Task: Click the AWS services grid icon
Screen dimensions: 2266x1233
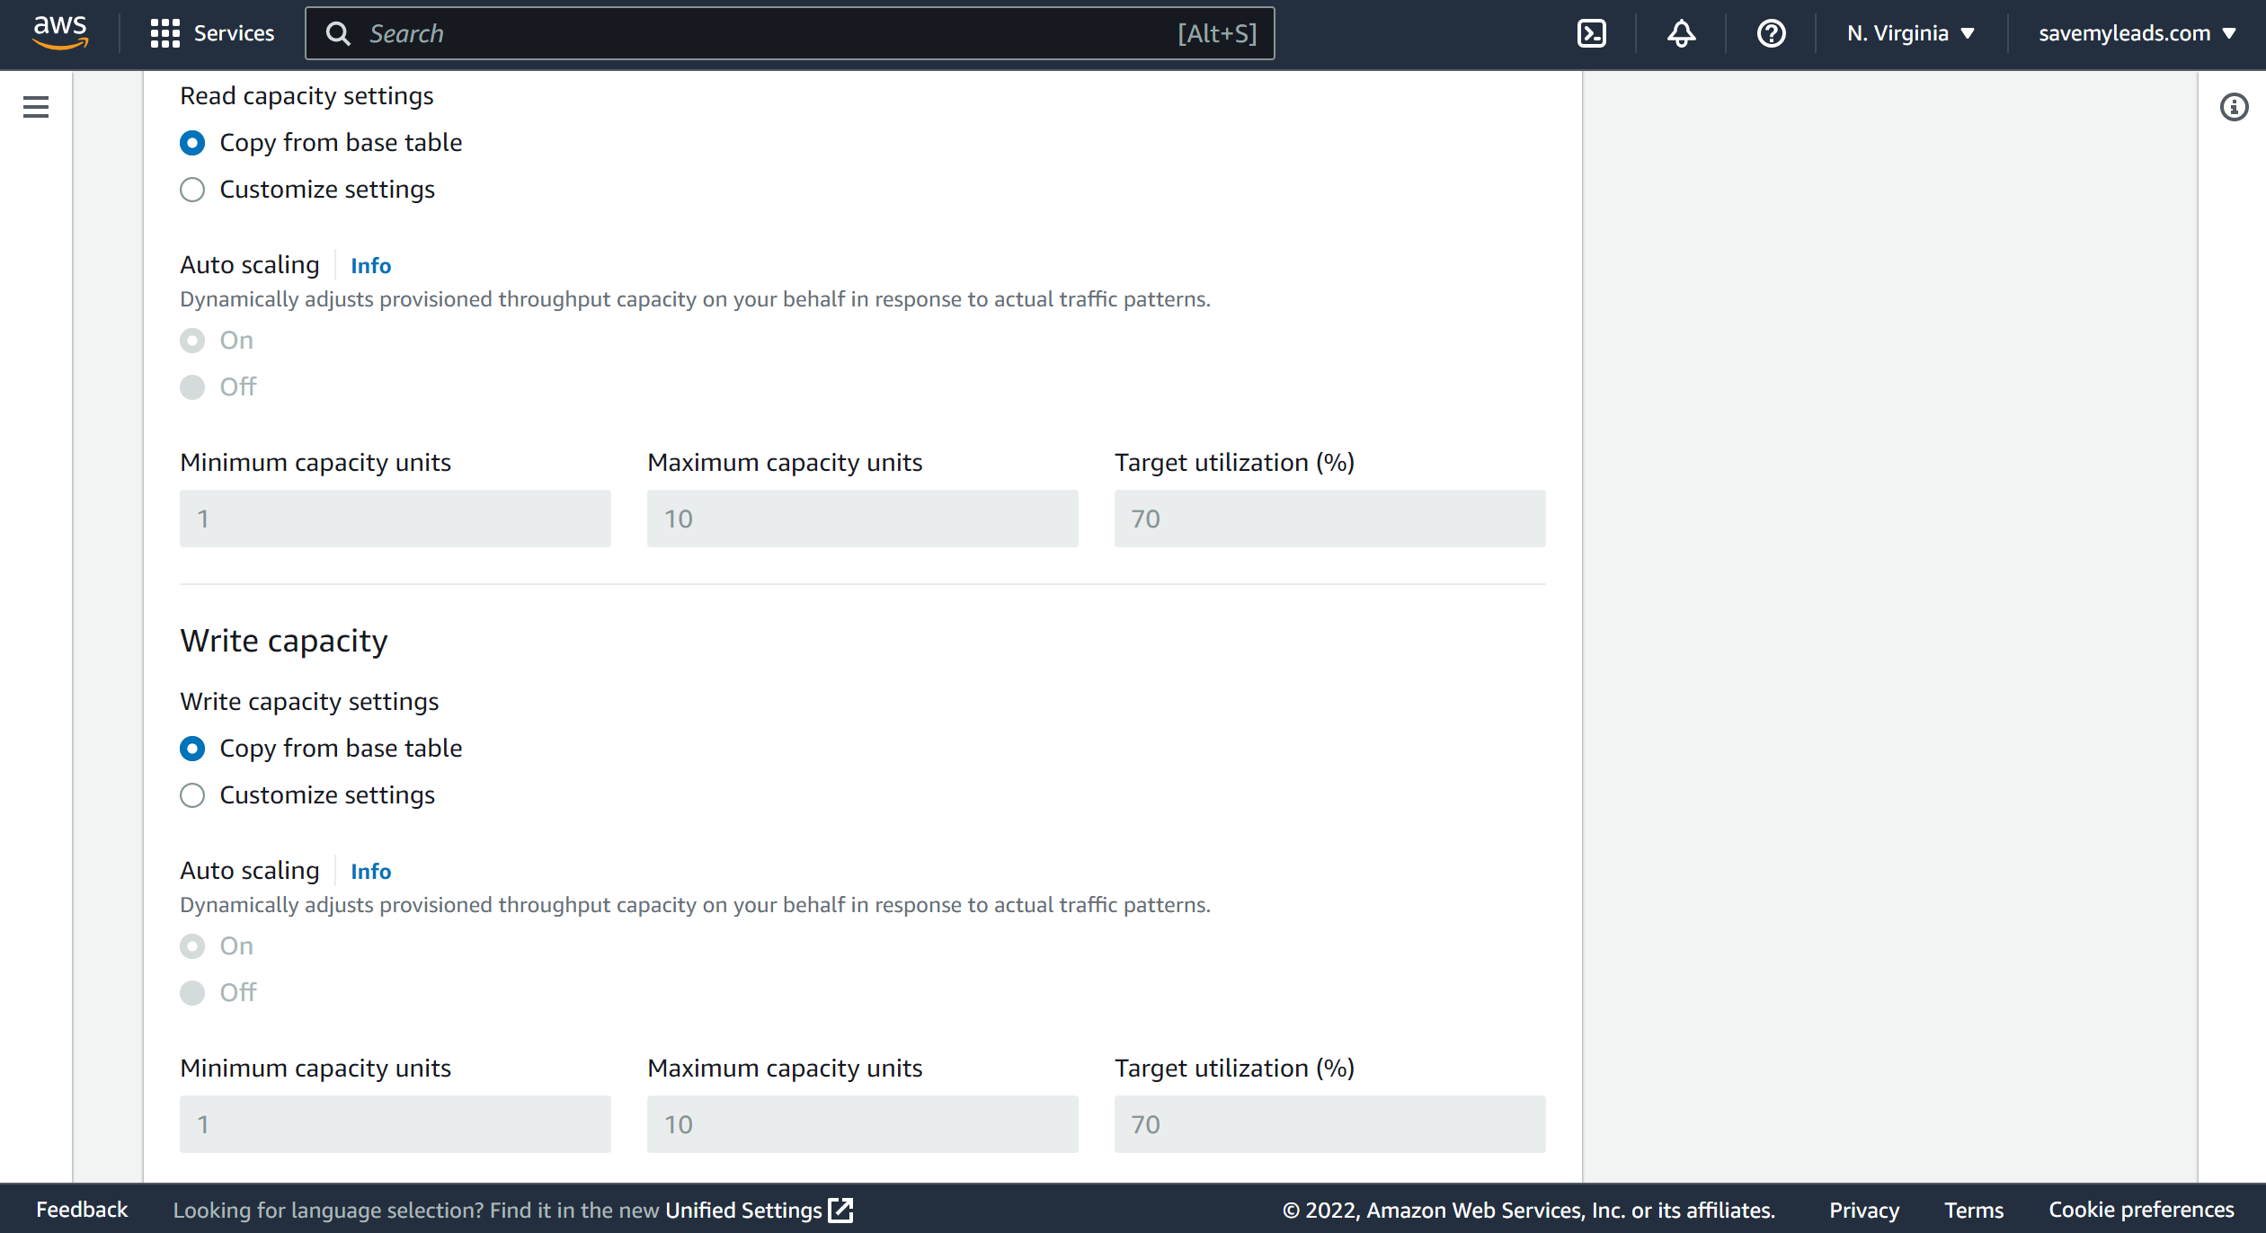Action: [x=163, y=31]
